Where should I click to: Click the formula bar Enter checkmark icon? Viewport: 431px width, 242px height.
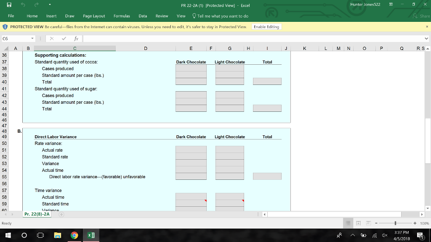pyautogui.click(x=64, y=39)
